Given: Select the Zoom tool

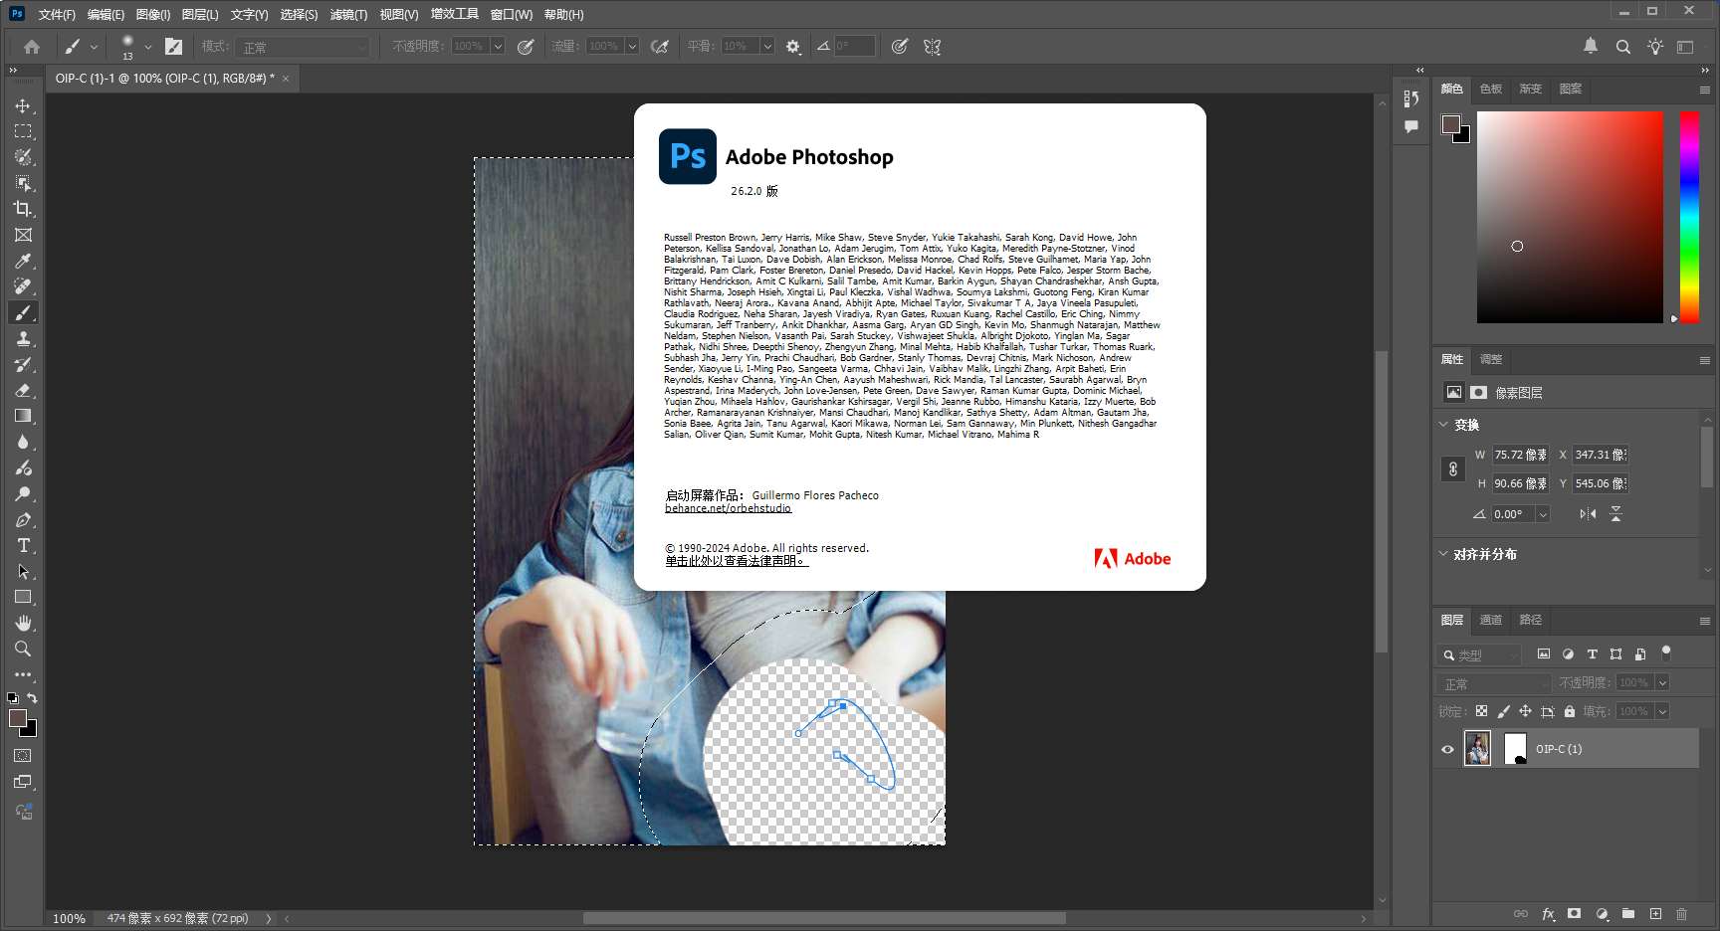Looking at the screenshot, I should click(x=23, y=649).
